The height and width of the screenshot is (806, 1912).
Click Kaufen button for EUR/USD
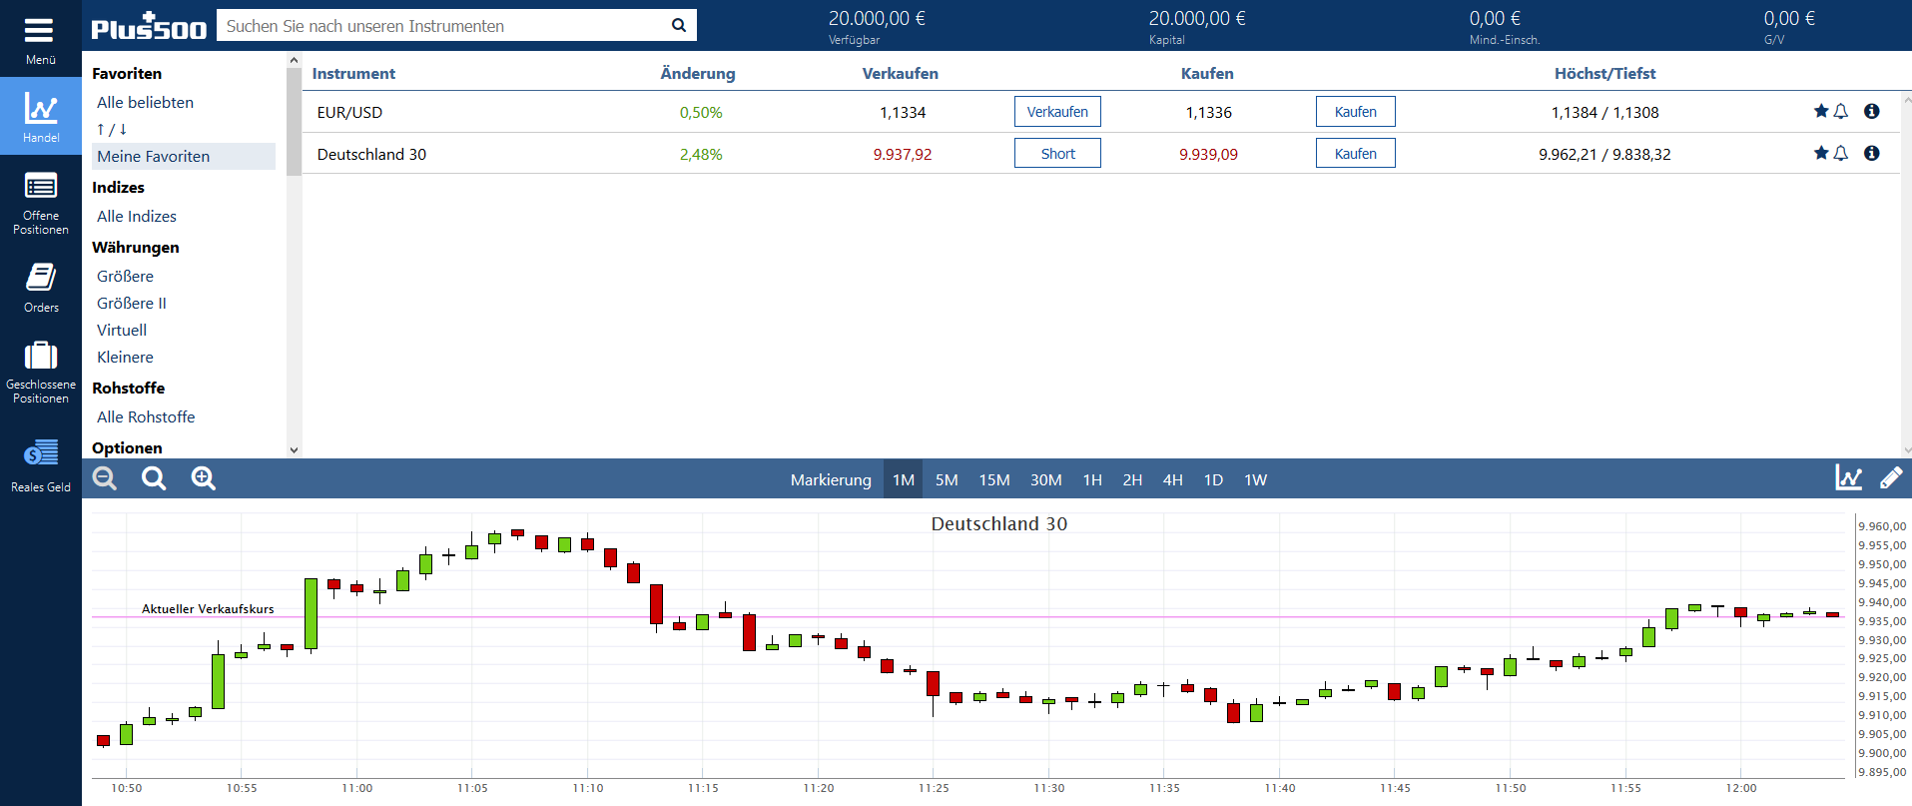[x=1355, y=112]
